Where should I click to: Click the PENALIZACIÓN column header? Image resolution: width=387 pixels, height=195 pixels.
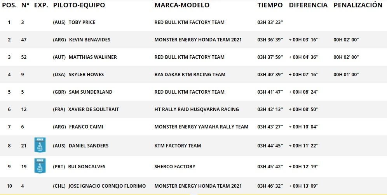[358, 5]
